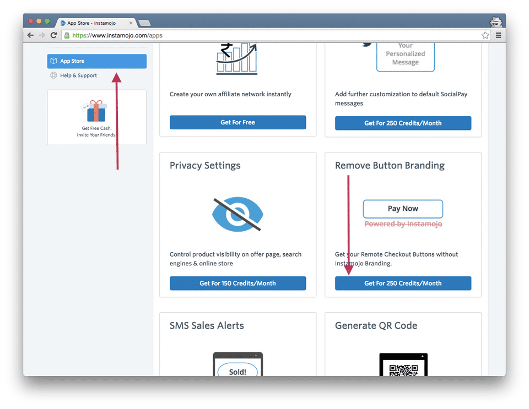Screen dimensions: 529x409
Task: Click Create your own affiliate network instantly text
Action: tap(230, 94)
